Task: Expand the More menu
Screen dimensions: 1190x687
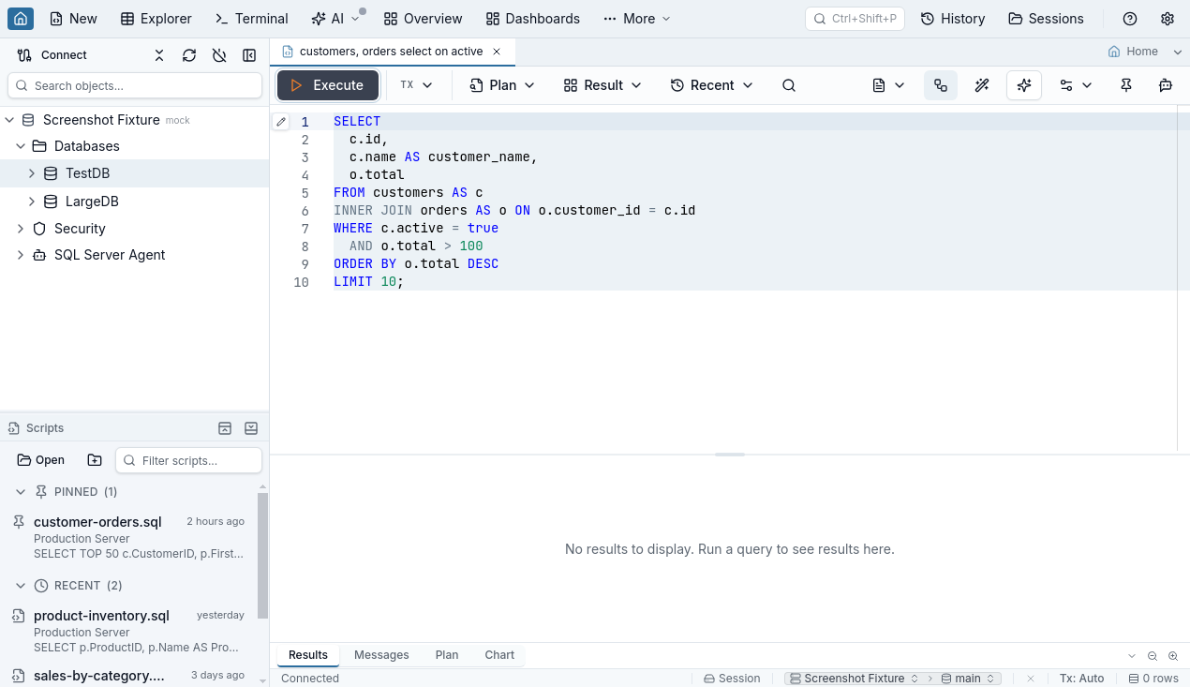Action: click(637, 19)
